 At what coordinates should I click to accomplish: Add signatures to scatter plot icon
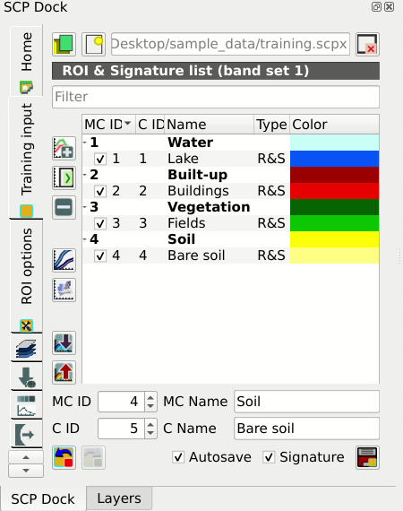click(64, 290)
